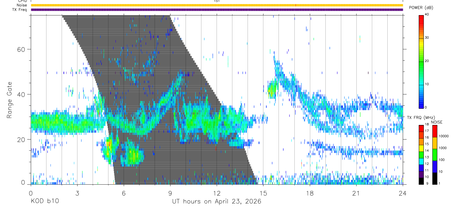
Task: Select the green noise swatch 100-1000
Action: pos(435,155)
